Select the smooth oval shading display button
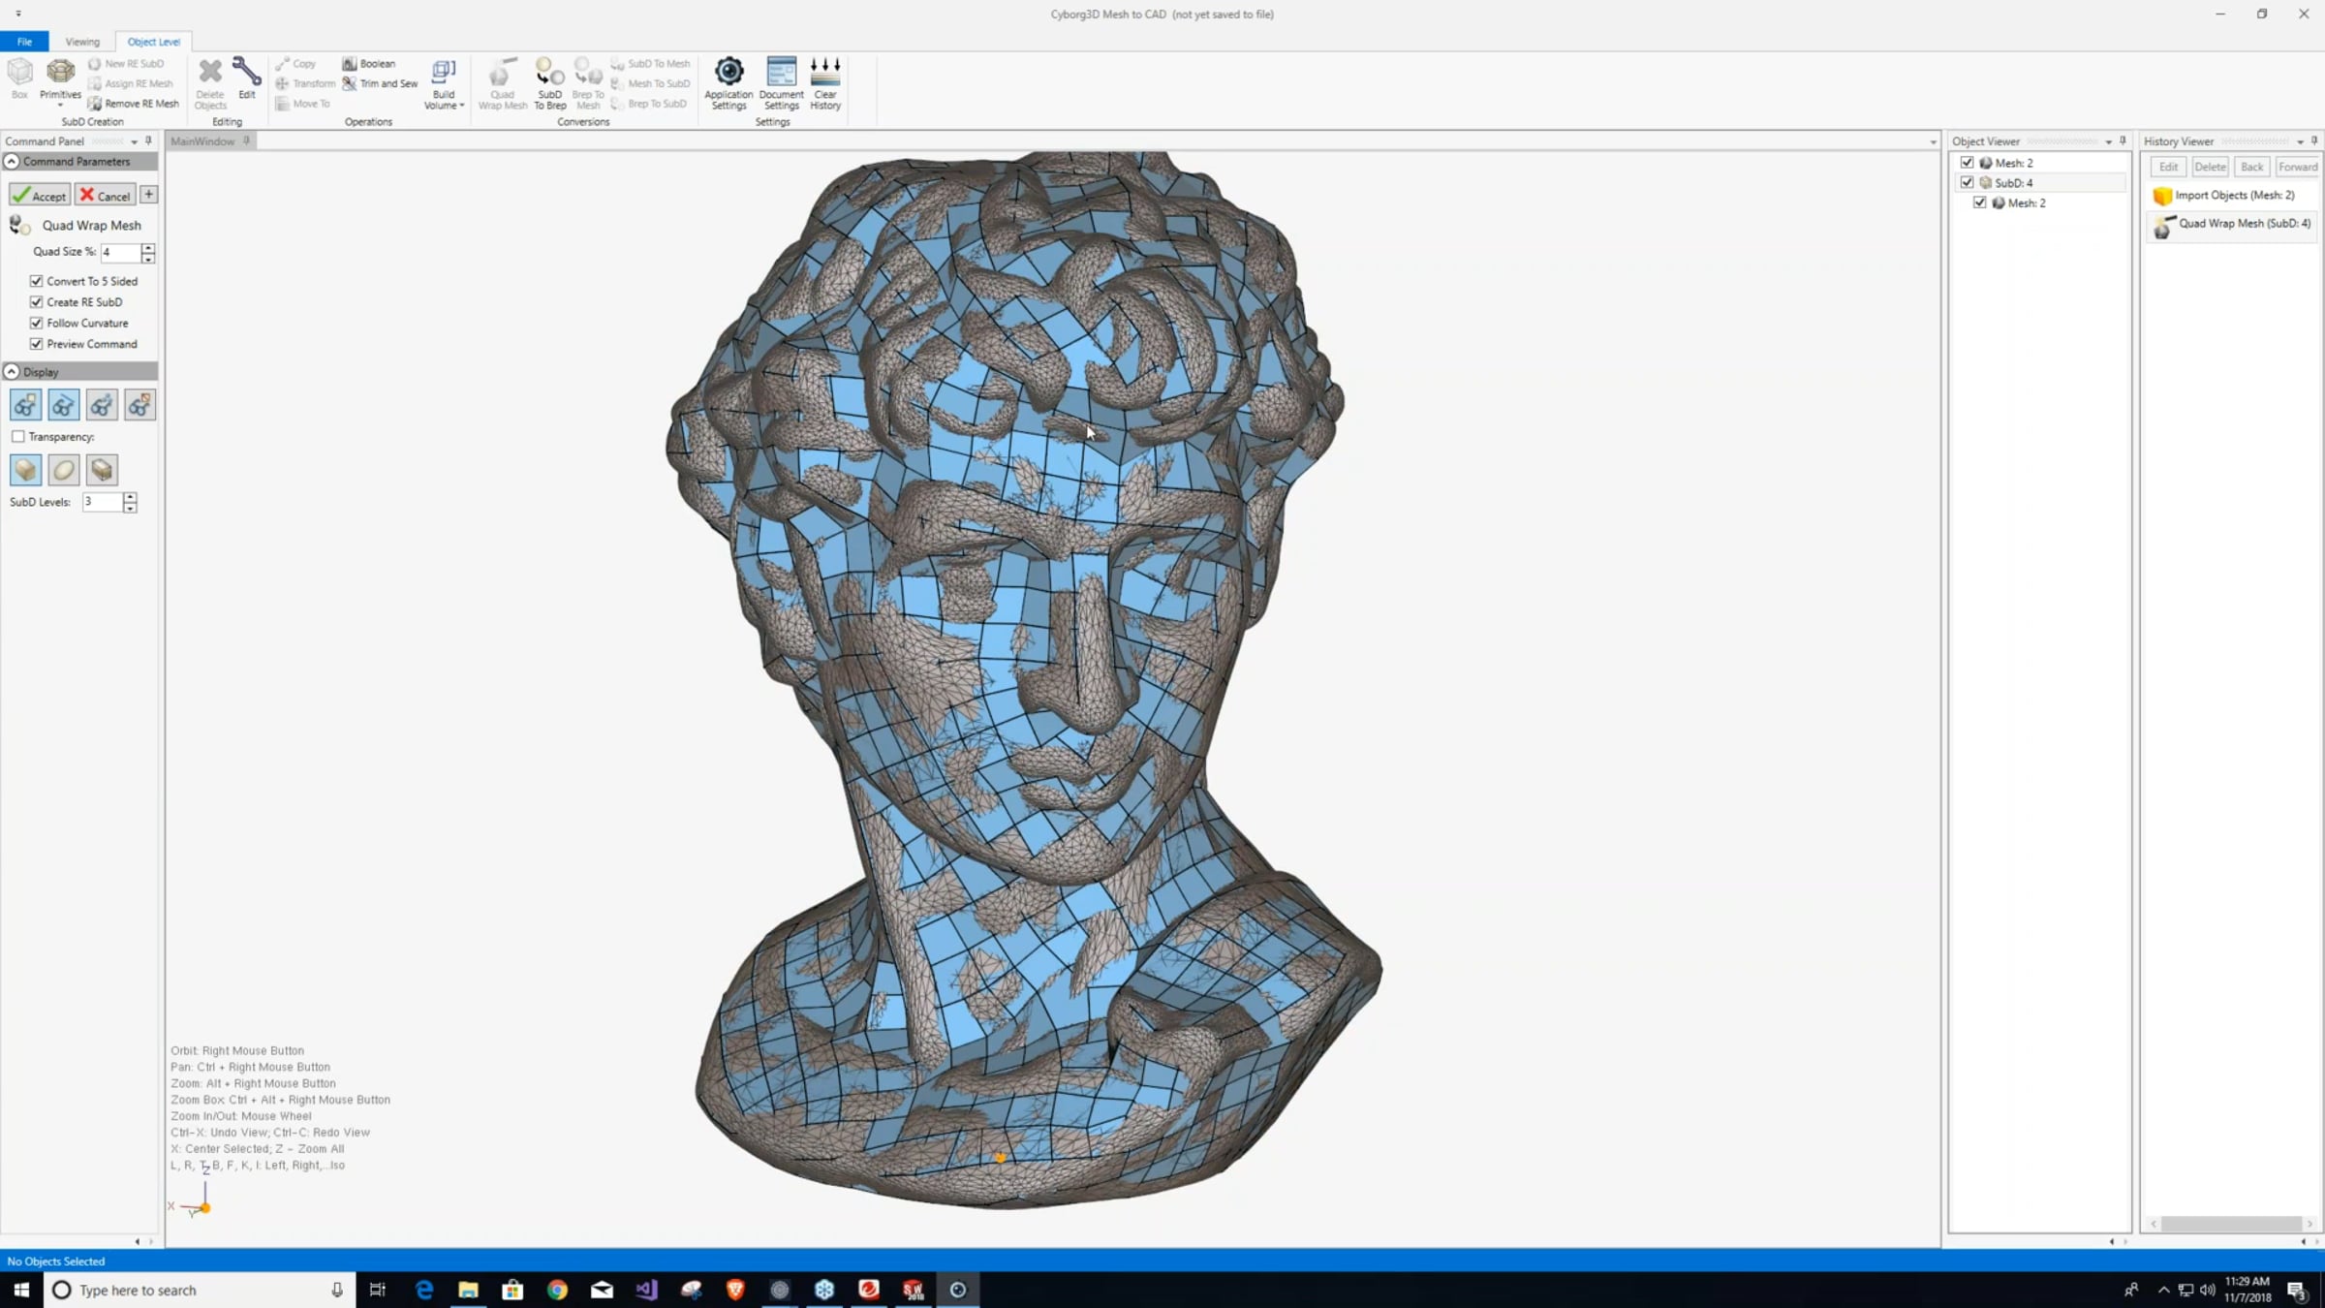This screenshot has width=2325, height=1308. [64, 470]
